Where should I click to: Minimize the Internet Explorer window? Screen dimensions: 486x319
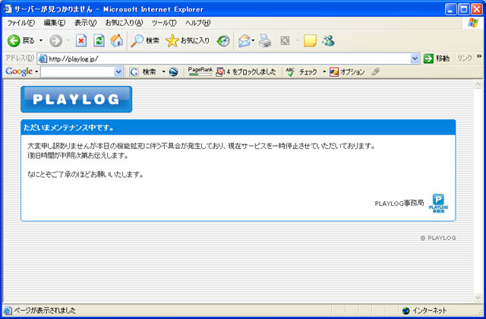[450, 9]
